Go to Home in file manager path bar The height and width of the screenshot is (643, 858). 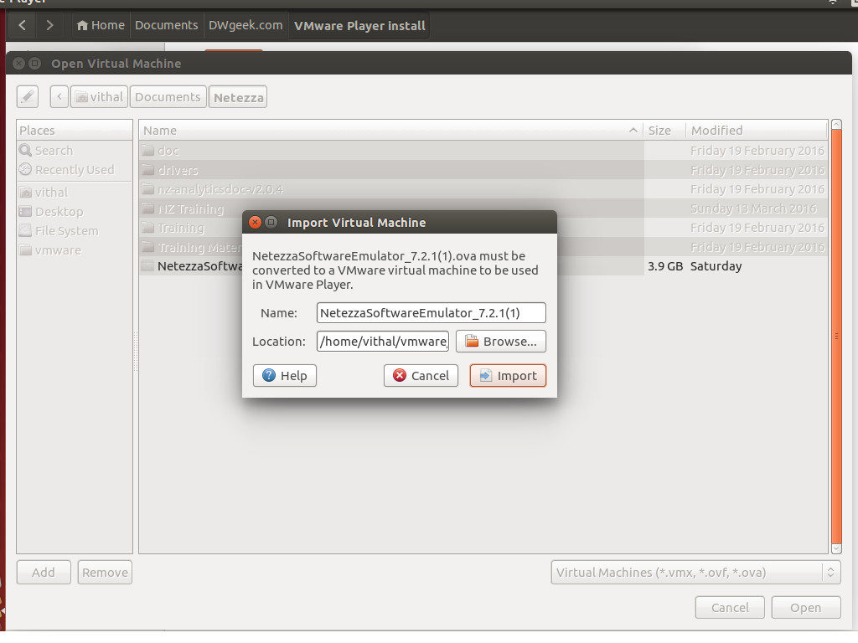tap(101, 25)
